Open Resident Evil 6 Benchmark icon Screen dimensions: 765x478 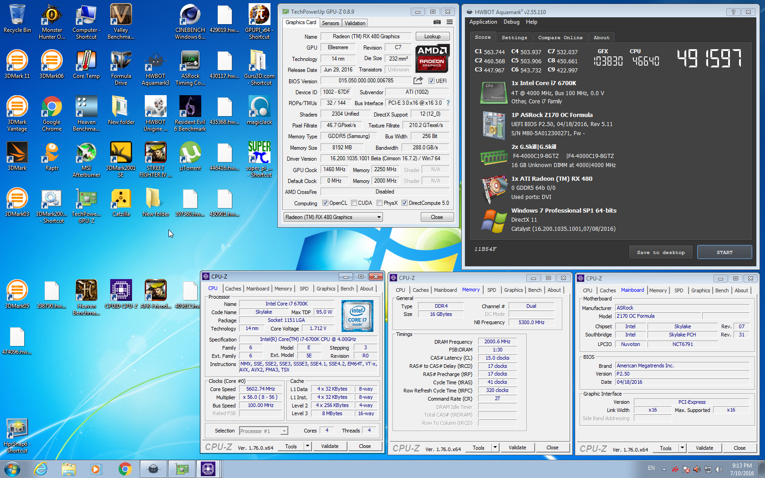(190, 114)
